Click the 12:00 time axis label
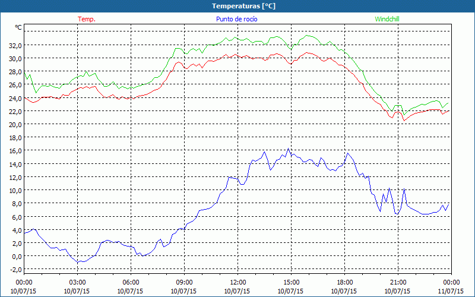 tap(237, 283)
